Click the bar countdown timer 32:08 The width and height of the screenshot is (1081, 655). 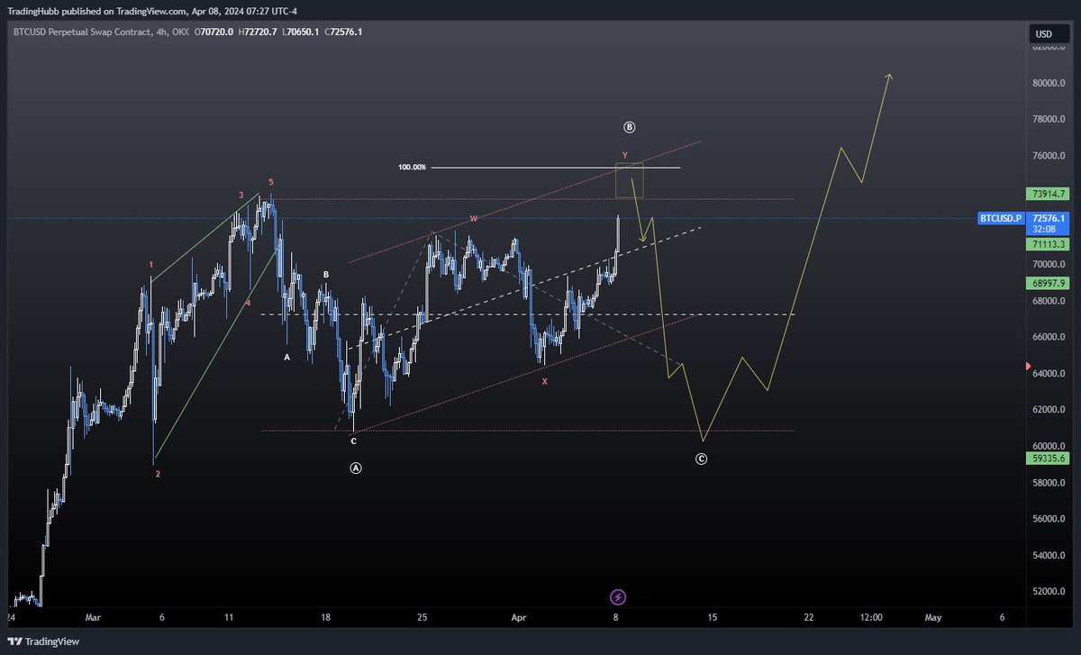pos(1045,229)
